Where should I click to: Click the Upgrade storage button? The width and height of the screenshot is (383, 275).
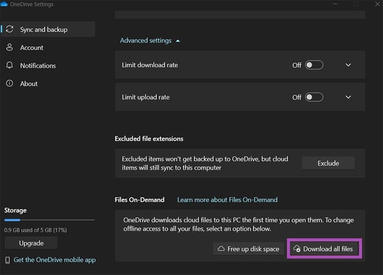coord(31,243)
